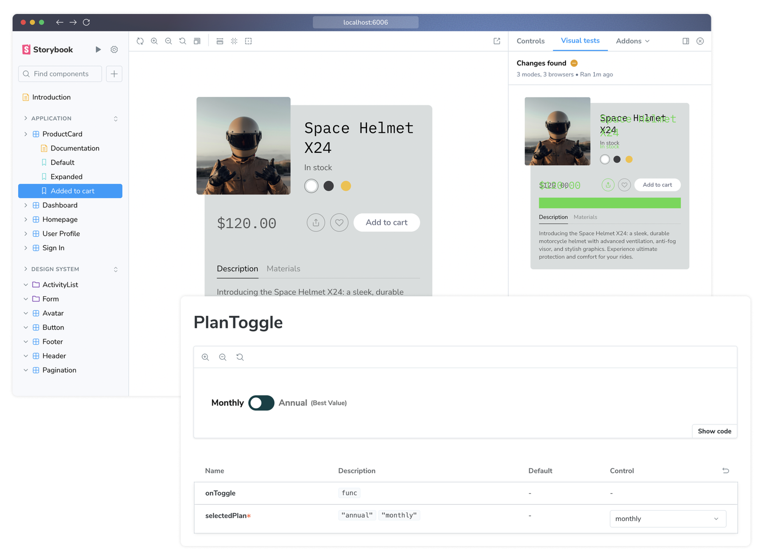The height and width of the screenshot is (560, 763).
Task: Toggle Monthly/Annual plan switch
Action: click(x=261, y=403)
